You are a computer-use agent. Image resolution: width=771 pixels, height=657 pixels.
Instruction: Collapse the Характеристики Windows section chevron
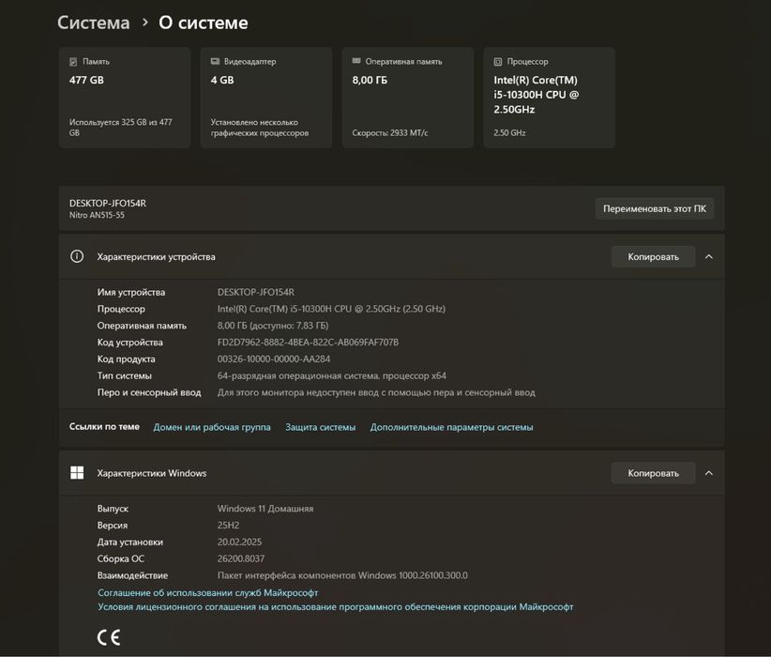pyautogui.click(x=708, y=473)
